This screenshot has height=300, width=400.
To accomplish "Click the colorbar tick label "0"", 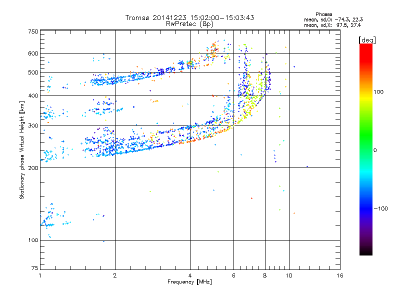I will pos(375,150).
